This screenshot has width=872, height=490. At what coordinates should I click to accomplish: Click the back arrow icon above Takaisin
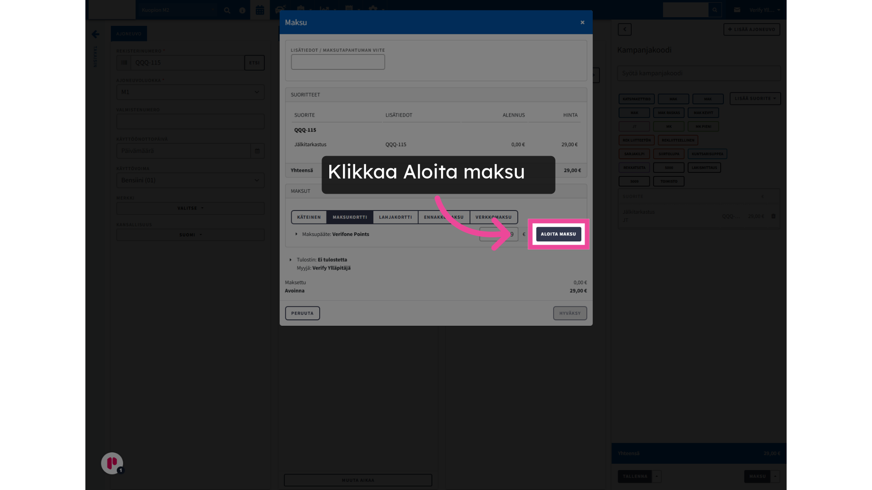coord(95,34)
